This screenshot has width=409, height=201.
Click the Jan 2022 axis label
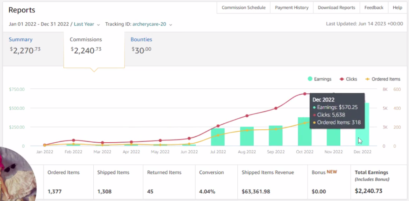44,152
